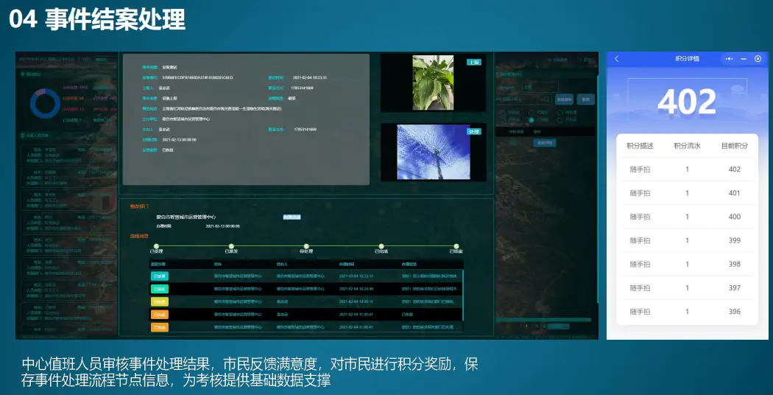This screenshot has width=773, height=395.
Task: Click the big 402 points total
Action: click(x=687, y=101)
